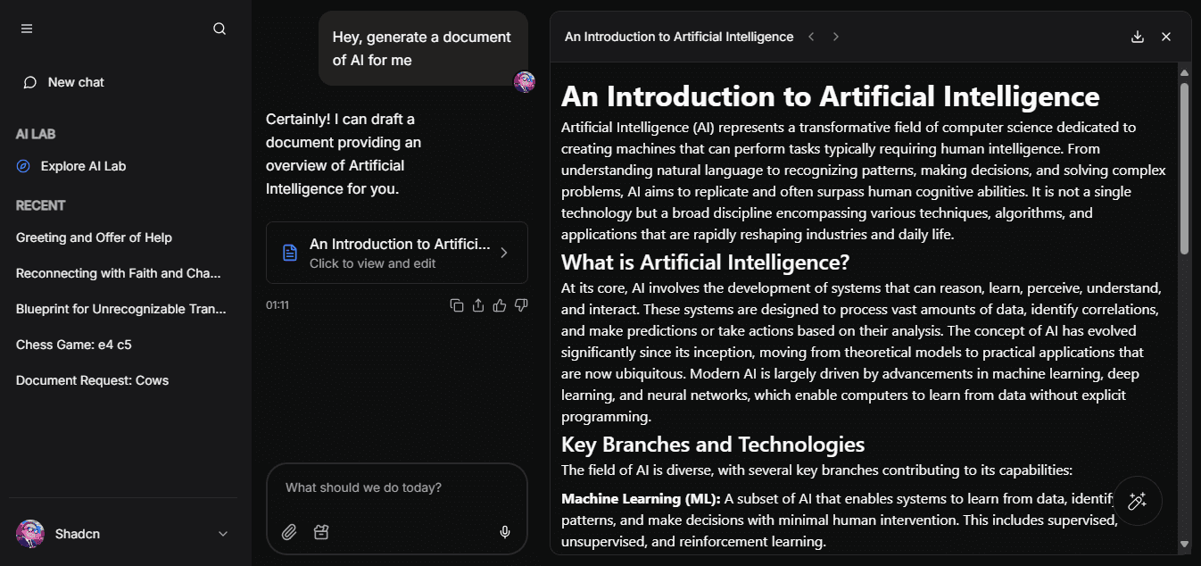Viewport: 1201px width, 566px height.
Task: Click the magic wand AI edit button
Action: (x=1137, y=501)
